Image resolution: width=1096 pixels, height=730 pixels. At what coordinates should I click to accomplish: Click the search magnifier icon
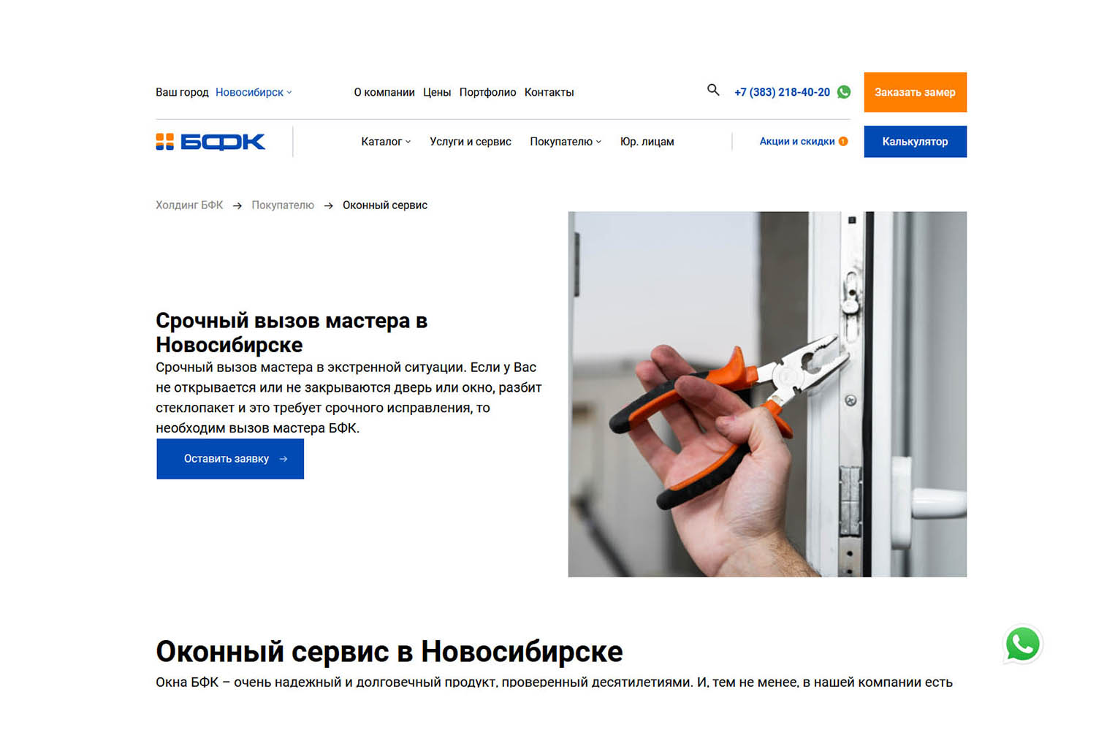click(713, 90)
